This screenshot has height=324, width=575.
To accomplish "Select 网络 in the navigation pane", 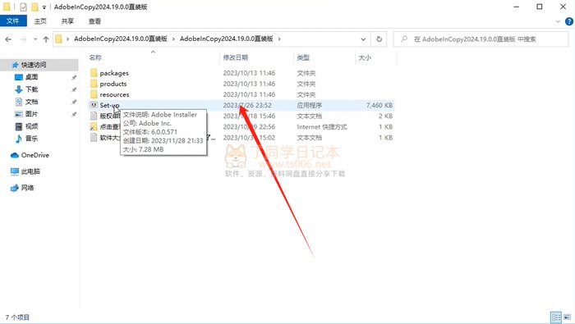I will (x=27, y=188).
